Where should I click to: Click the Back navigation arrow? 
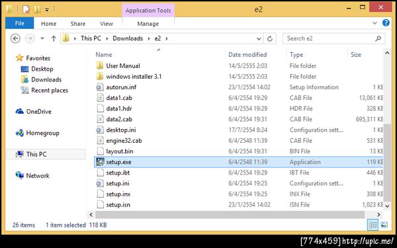point(15,38)
